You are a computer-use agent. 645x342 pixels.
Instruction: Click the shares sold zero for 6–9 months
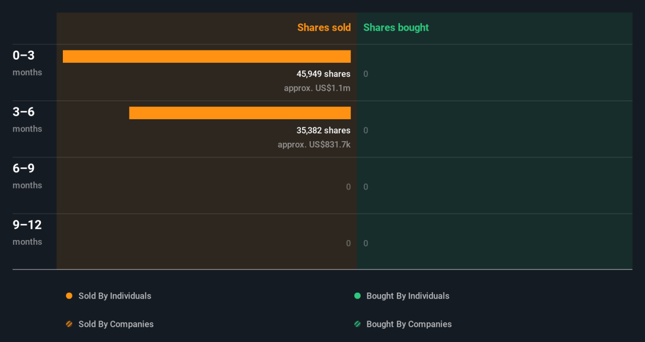coord(348,187)
